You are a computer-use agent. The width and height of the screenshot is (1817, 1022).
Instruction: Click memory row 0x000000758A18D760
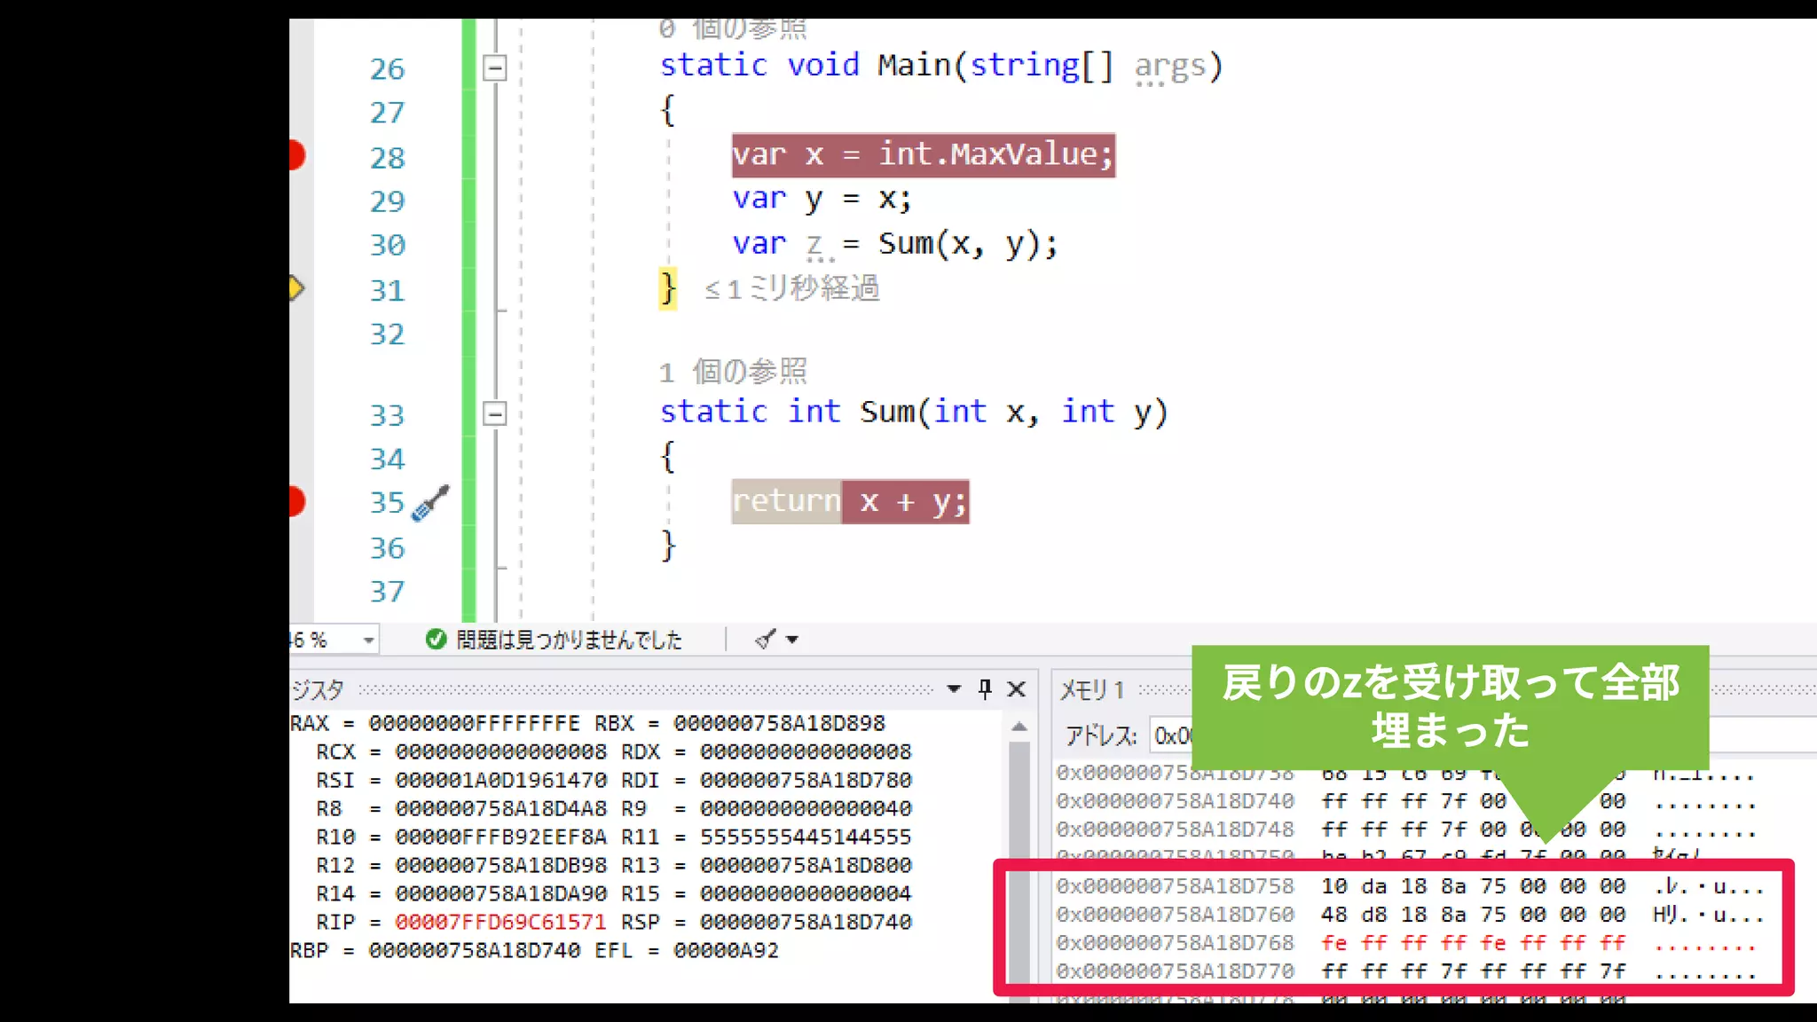click(x=1409, y=915)
